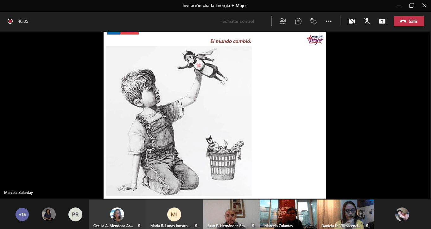
Task: Expand the +15 additional participants list
Action: (x=22, y=214)
